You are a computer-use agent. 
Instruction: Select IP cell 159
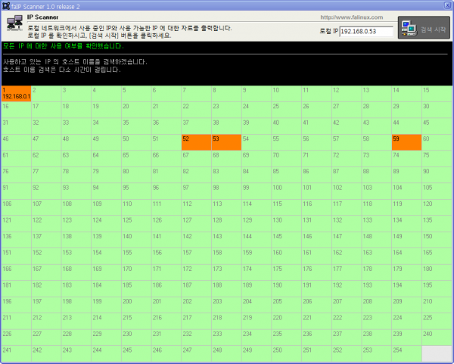[257, 256]
